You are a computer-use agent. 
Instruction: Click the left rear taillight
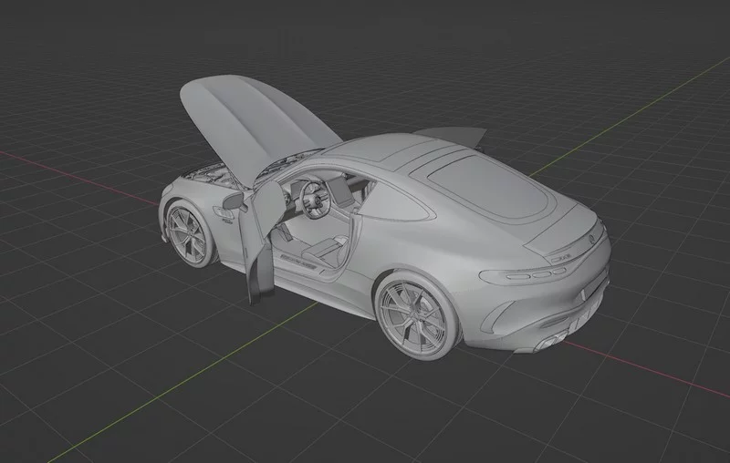(x=527, y=274)
